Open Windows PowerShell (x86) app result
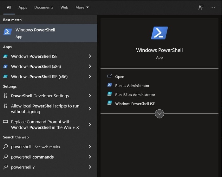The image size is (222, 177). (x=36, y=66)
